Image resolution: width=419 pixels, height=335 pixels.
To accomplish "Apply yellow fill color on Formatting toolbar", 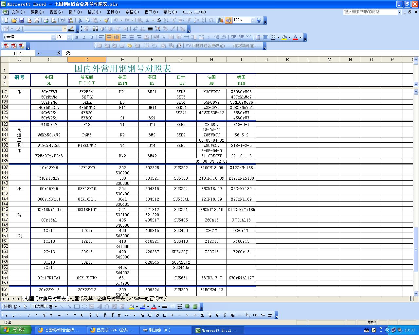I will tap(284, 37).
